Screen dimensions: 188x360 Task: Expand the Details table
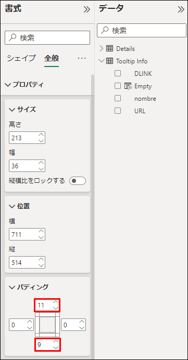(101, 49)
